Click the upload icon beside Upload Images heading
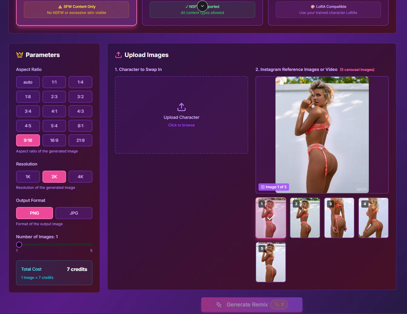The image size is (407, 314). tap(118, 55)
